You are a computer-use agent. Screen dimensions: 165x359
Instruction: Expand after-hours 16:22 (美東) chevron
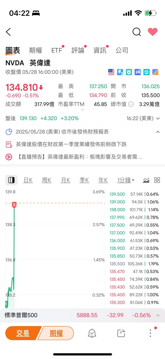[158, 118]
